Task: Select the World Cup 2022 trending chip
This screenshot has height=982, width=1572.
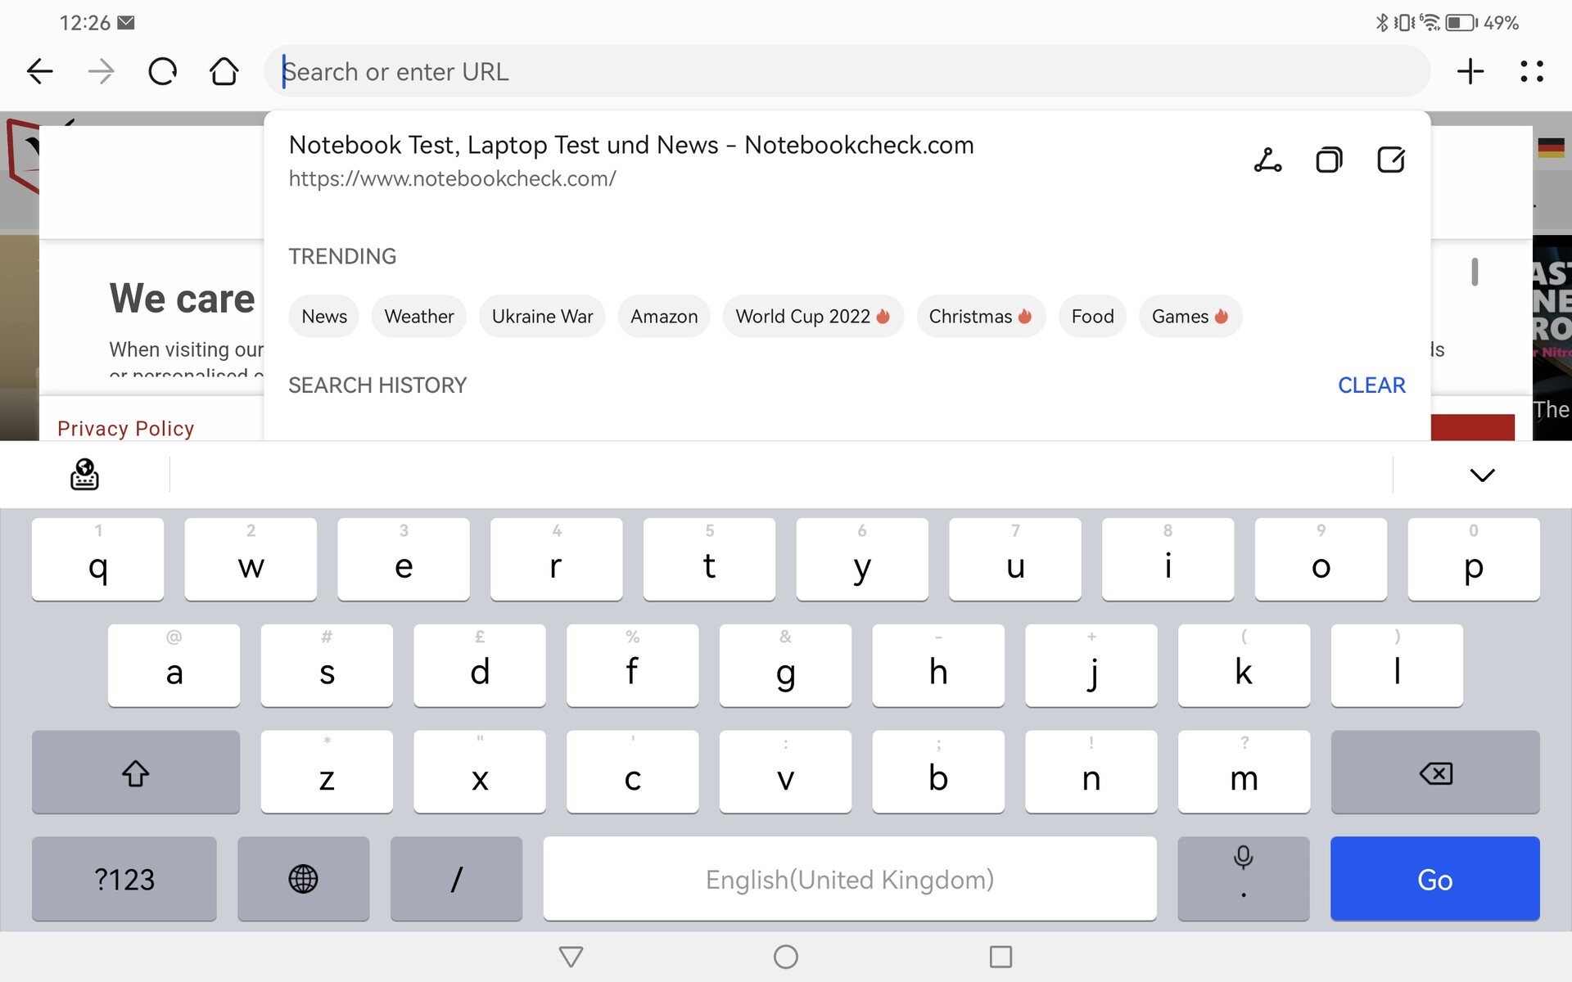Action: (812, 317)
